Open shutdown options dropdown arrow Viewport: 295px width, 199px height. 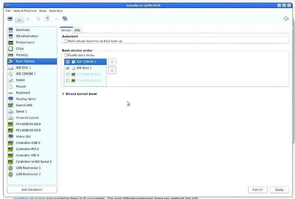[x=56, y=18]
